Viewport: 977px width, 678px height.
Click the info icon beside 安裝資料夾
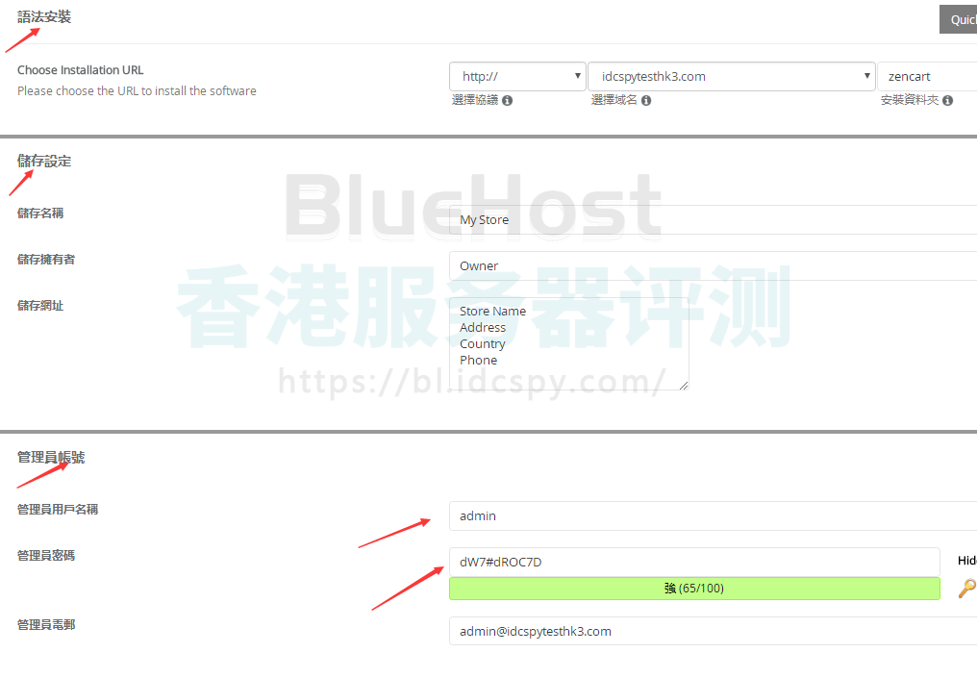point(948,100)
